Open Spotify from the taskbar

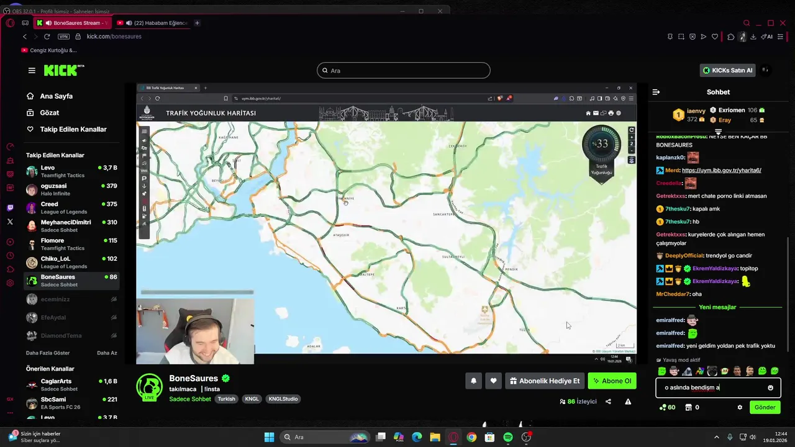508,437
